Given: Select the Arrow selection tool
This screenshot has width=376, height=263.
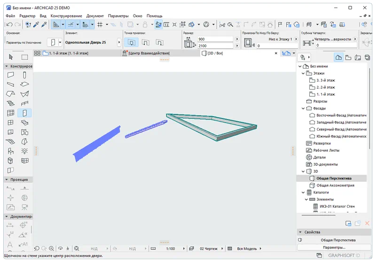Looking at the screenshot, I should pos(10,57).
